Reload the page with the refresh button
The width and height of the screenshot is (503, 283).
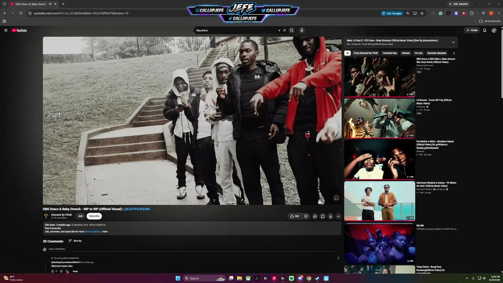[20, 13]
